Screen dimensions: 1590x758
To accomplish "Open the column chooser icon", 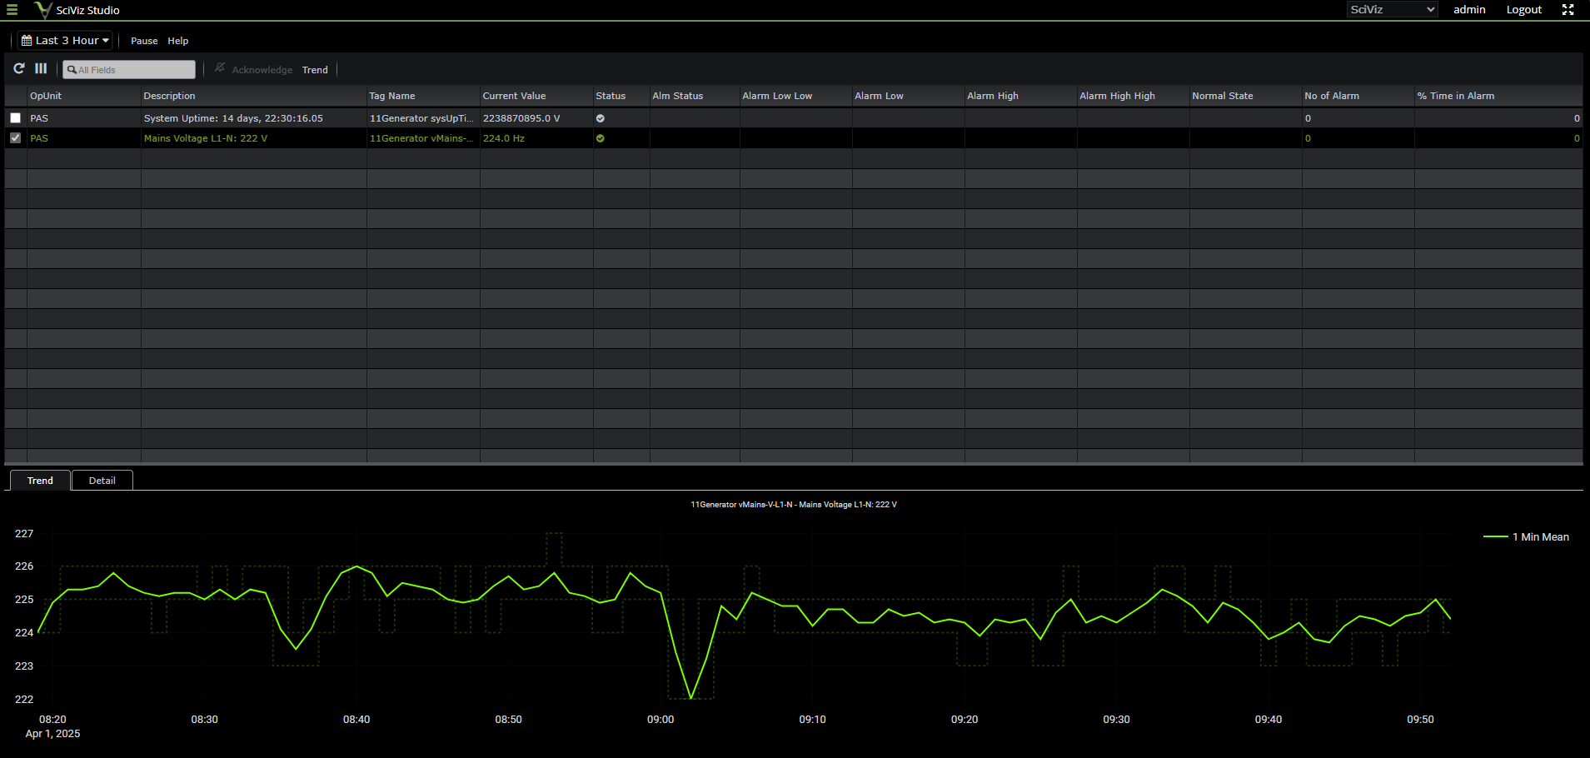I will [x=41, y=68].
